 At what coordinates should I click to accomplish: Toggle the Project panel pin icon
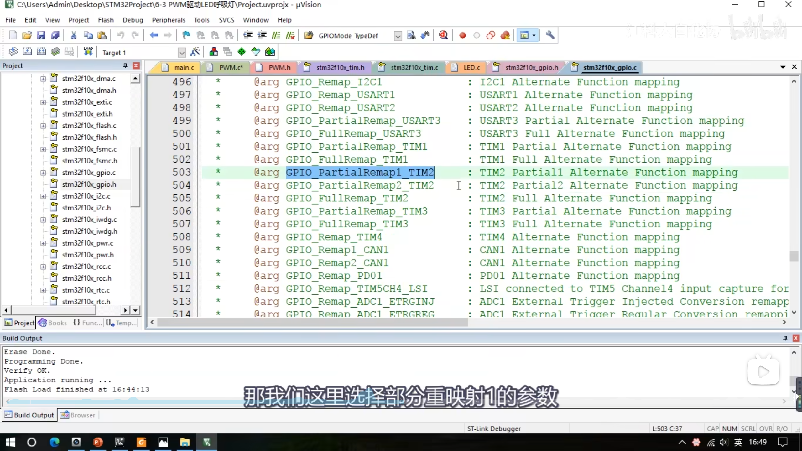pos(125,66)
